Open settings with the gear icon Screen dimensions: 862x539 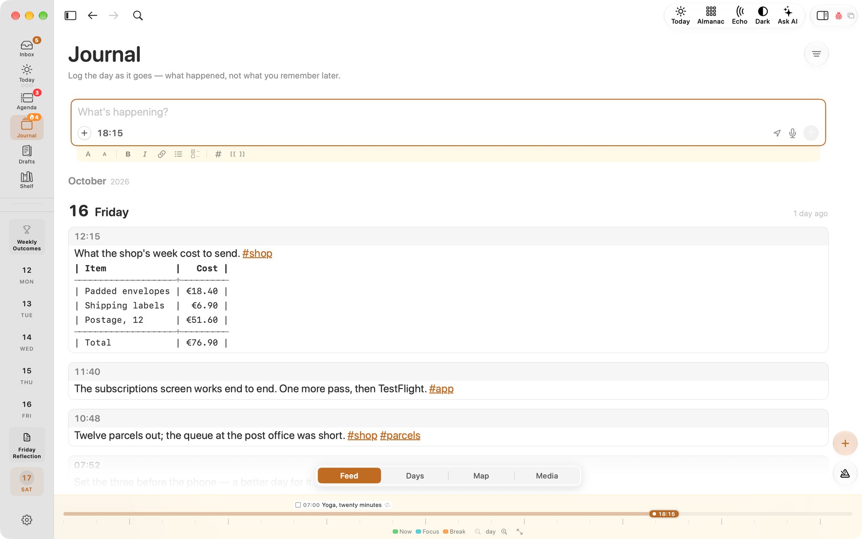27,520
